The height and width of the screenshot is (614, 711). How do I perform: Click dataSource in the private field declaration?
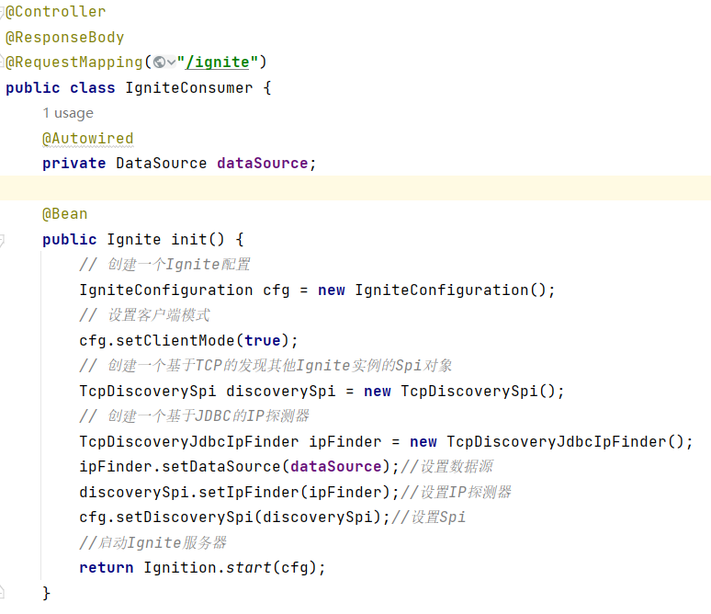point(263,164)
